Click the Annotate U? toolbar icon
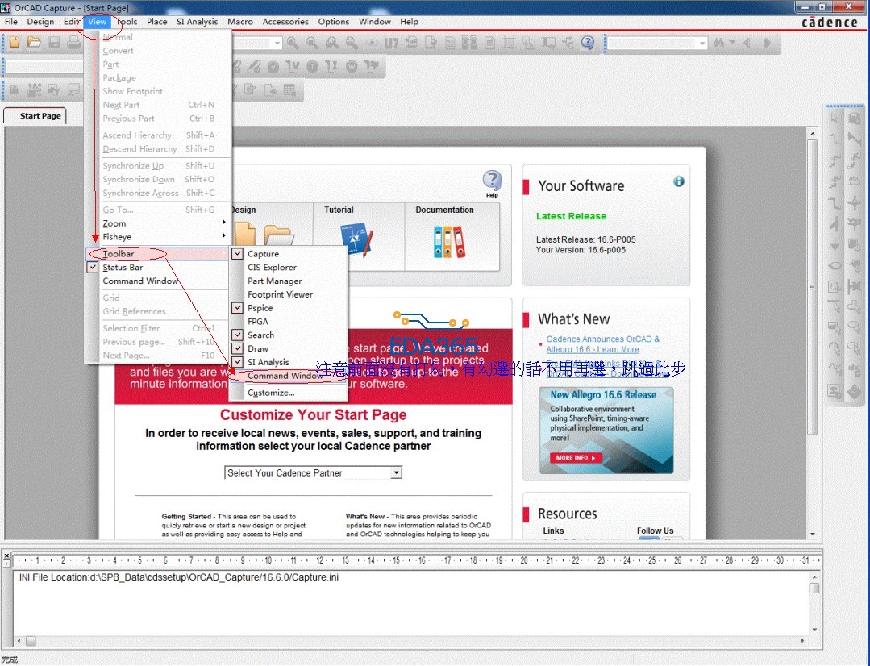870x666 pixels. point(391,44)
